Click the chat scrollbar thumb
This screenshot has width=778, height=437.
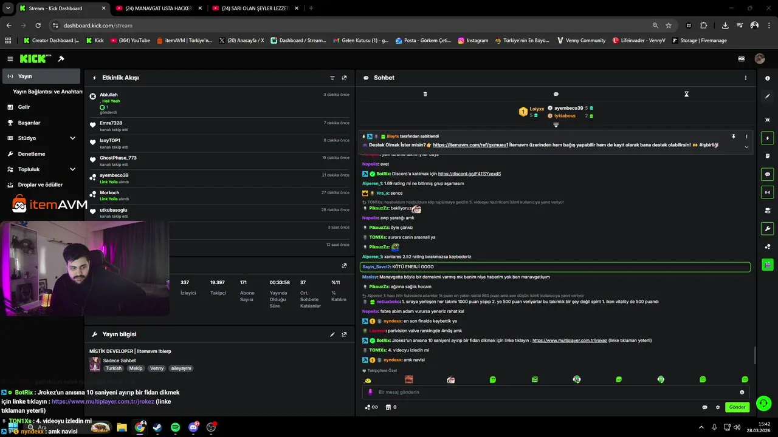pos(754,355)
